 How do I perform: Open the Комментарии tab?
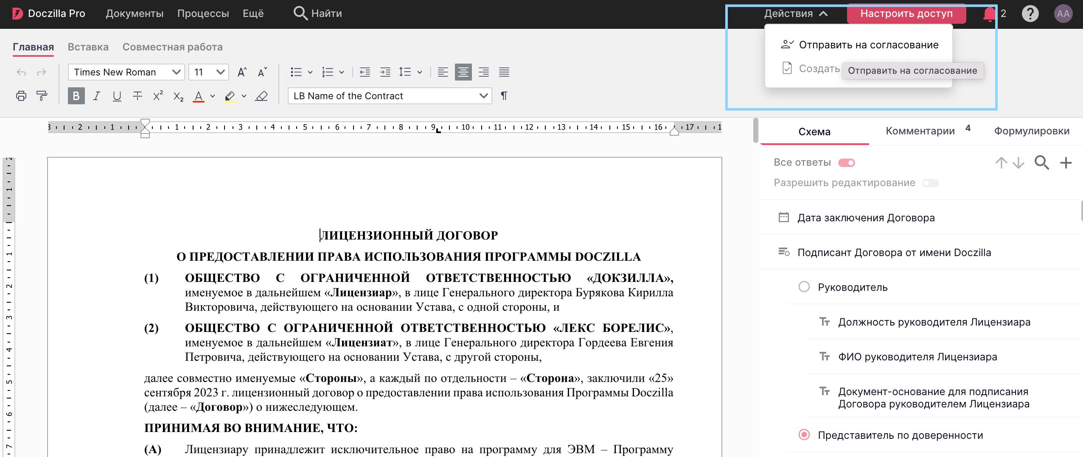tap(920, 131)
